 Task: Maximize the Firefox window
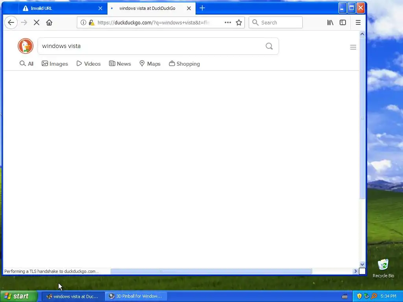[351, 8]
